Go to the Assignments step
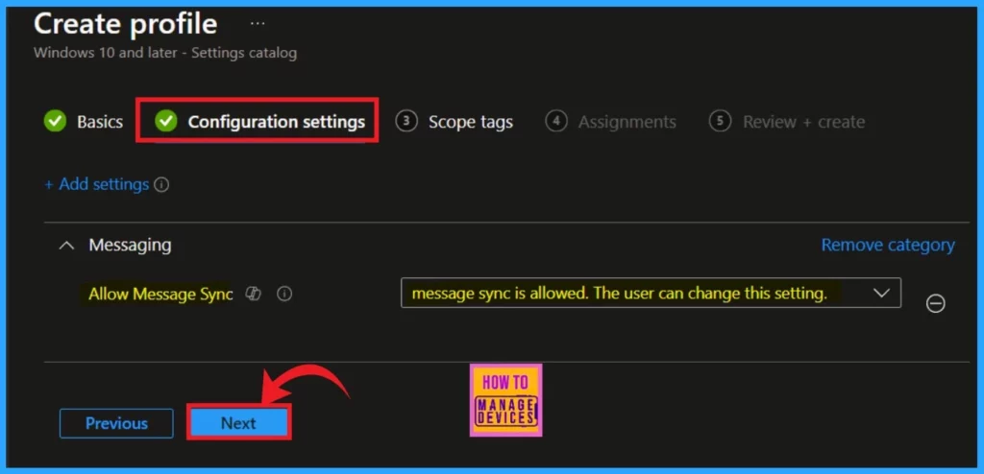This screenshot has height=474, width=984. (x=627, y=122)
